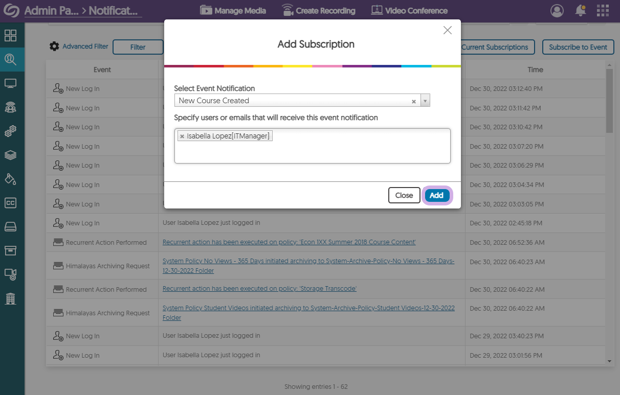The width and height of the screenshot is (620, 395).
Task: Open the user profile icon
Action: click(x=557, y=10)
